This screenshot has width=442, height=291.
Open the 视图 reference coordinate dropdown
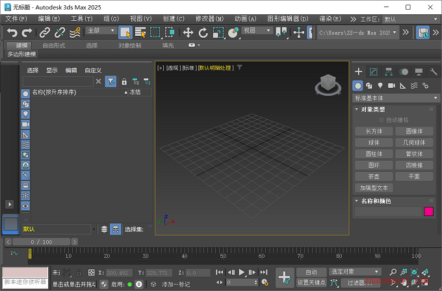(x=257, y=31)
